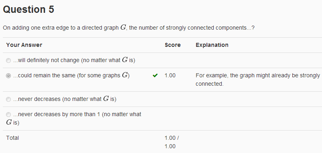The image size is (322, 153).
Task: Click the "...never decreases (no matter what" answer label
Action: click(65, 99)
